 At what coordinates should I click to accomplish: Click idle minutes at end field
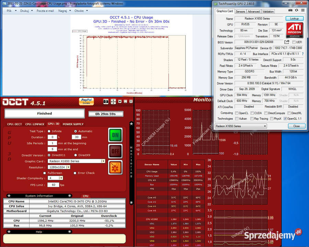point(53,149)
